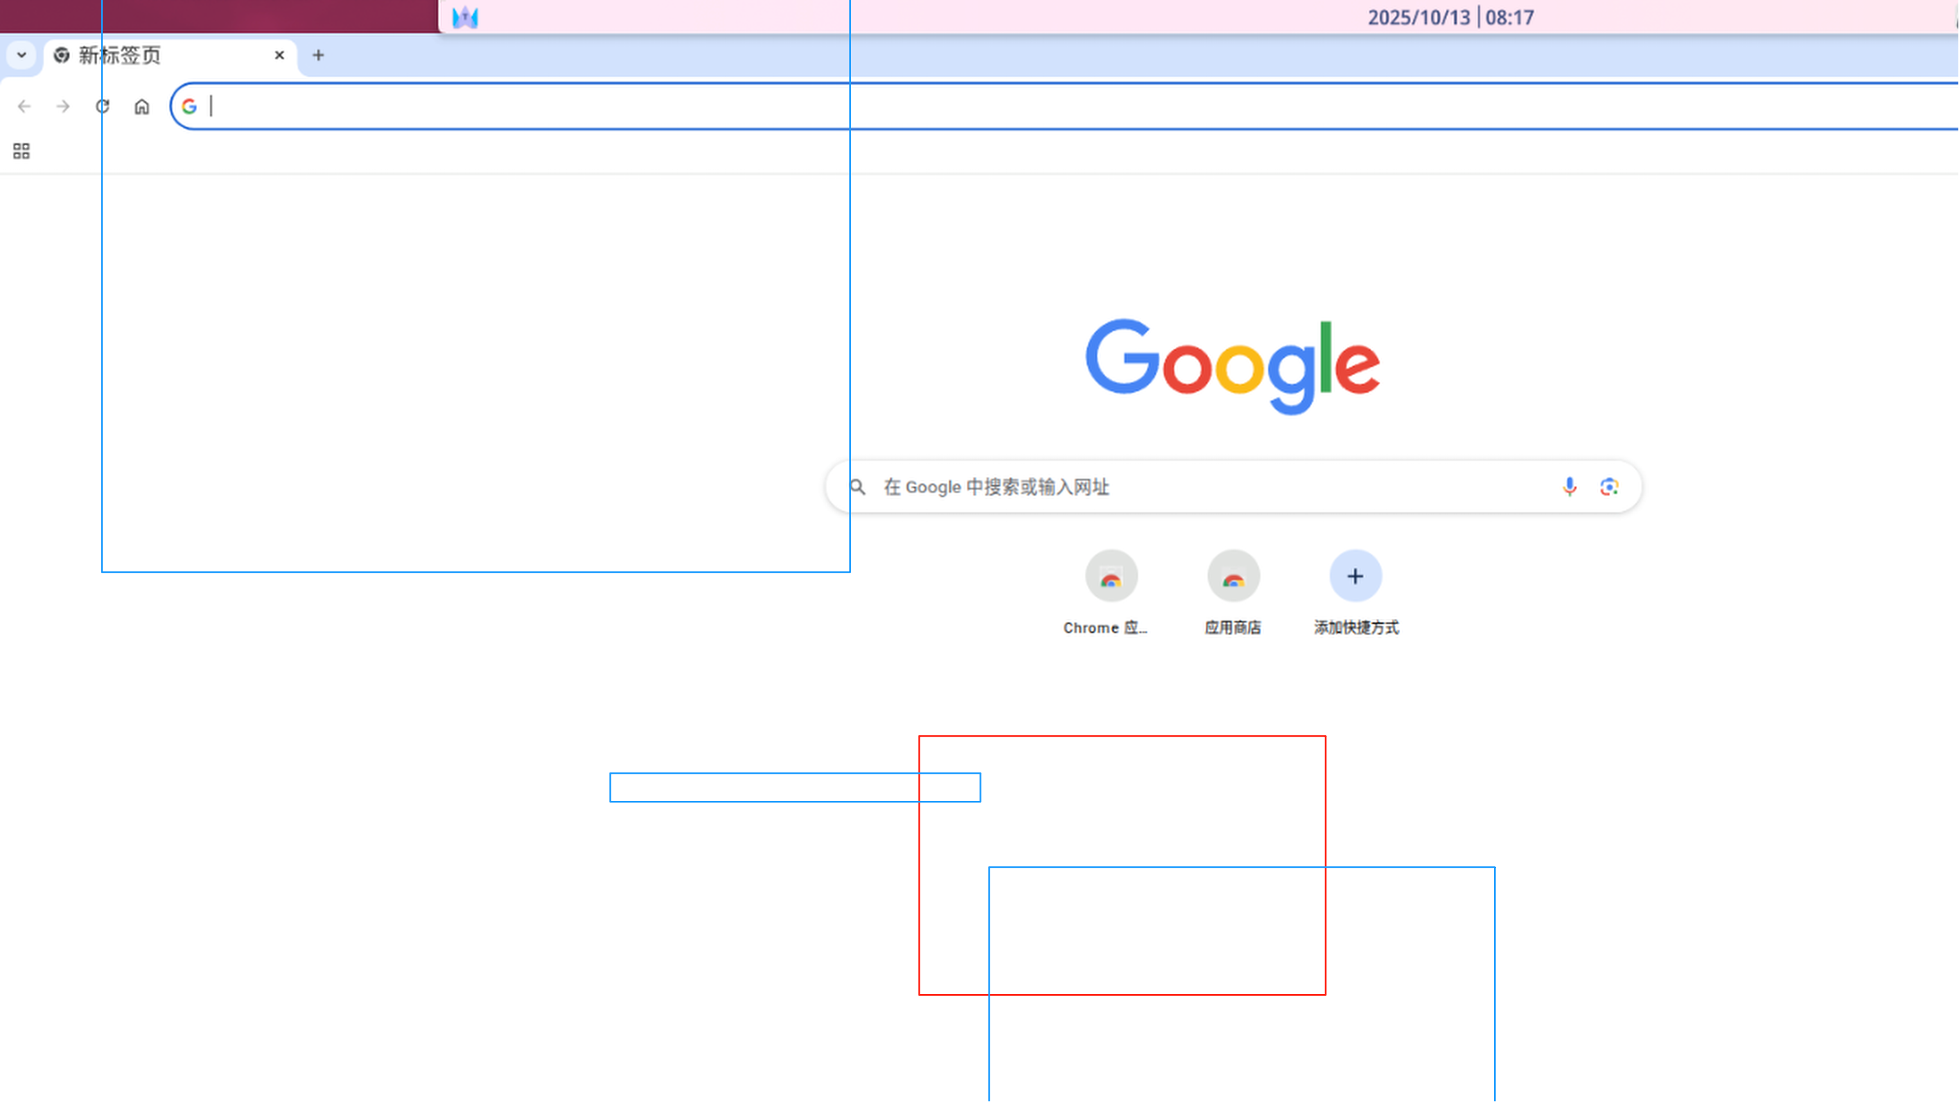
Task: Click the Google G icon in the address bar
Action: coord(189,107)
